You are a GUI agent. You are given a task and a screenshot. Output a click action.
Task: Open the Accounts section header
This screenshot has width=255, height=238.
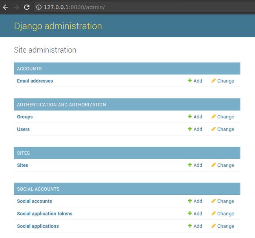click(x=29, y=69)
